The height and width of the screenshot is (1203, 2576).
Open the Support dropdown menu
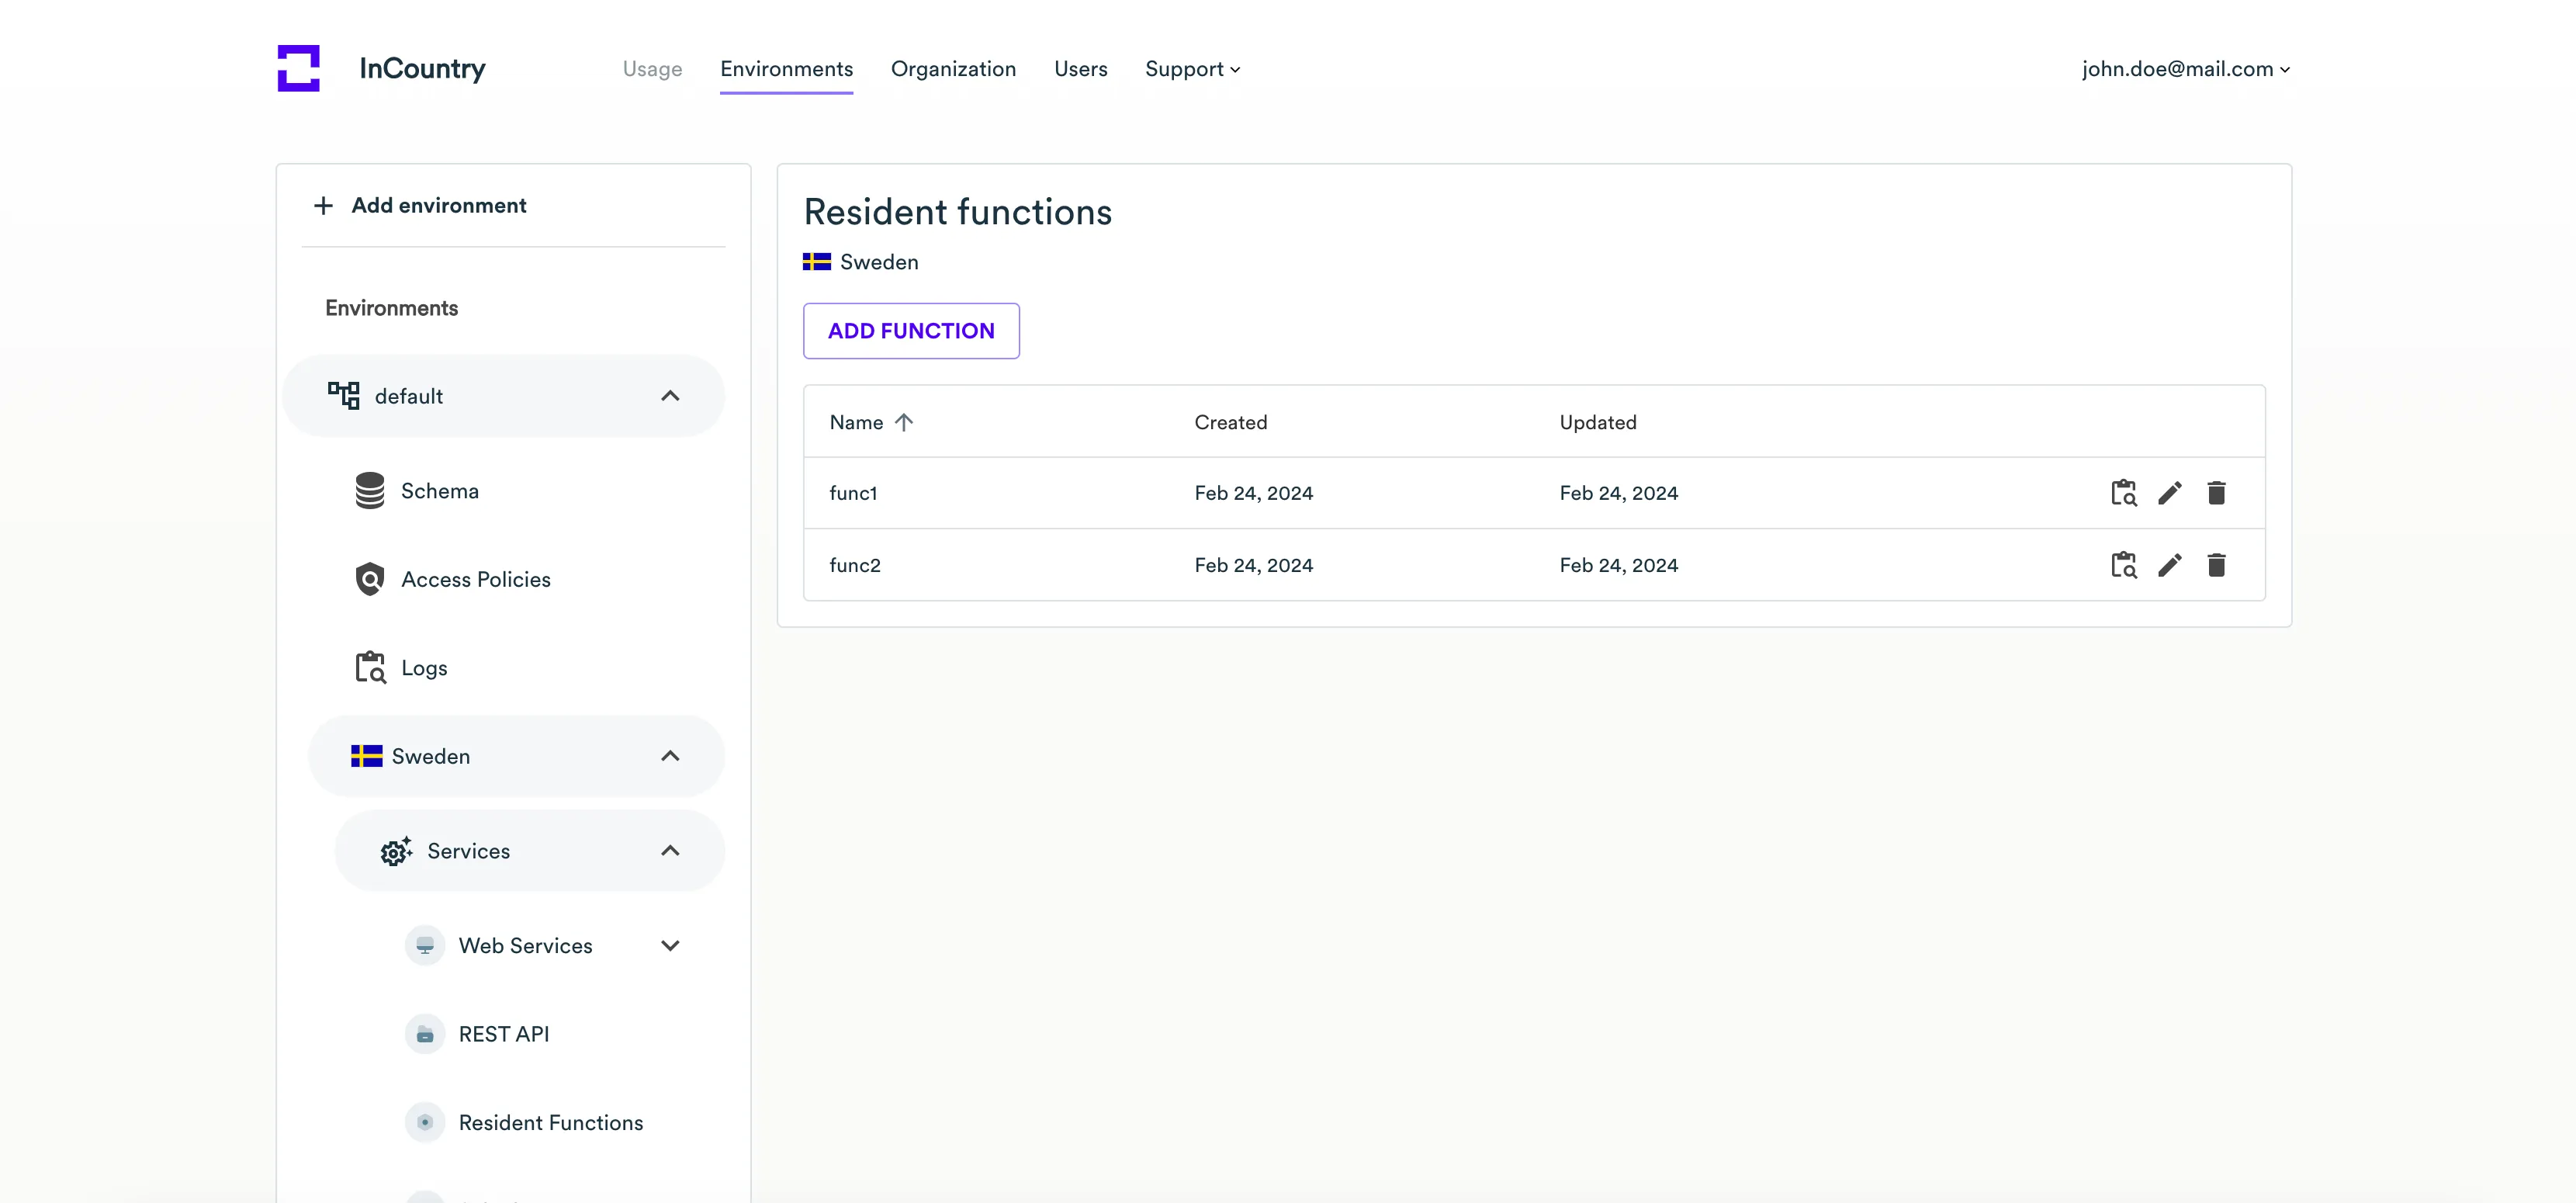(1192, 69)
